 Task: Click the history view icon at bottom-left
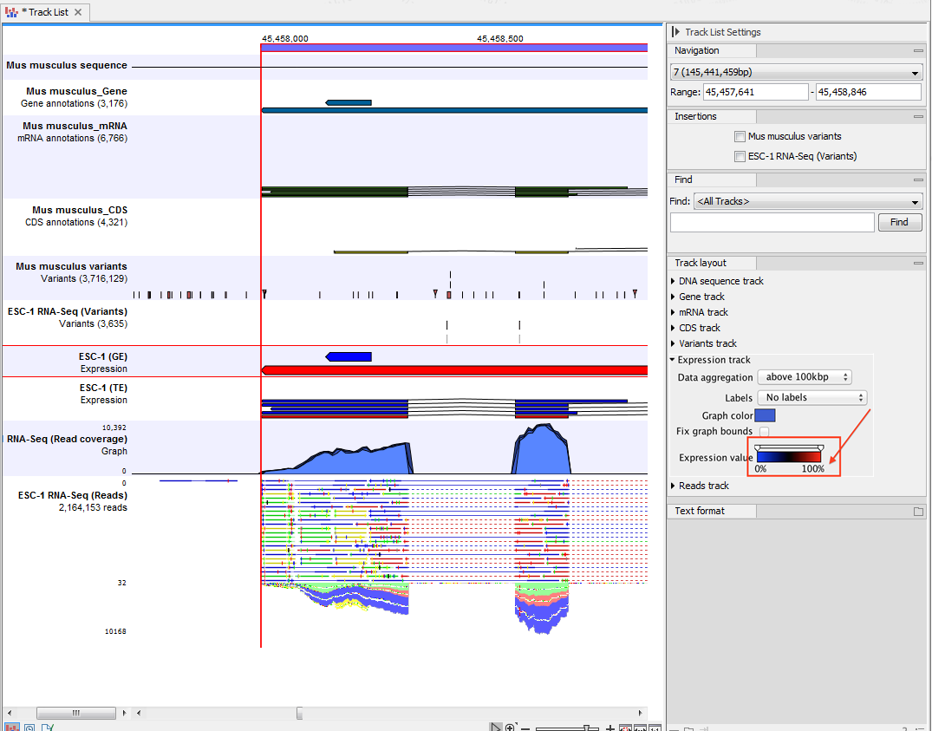pyautogui.click(x=29, y=727)
